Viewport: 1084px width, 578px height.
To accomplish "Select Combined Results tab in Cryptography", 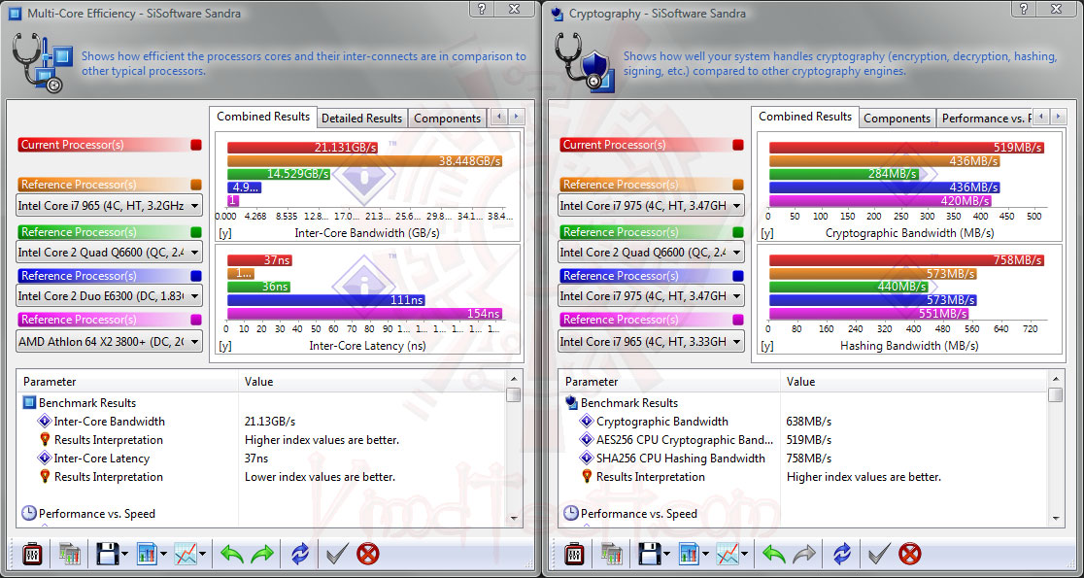I will [x=805, y=117].
